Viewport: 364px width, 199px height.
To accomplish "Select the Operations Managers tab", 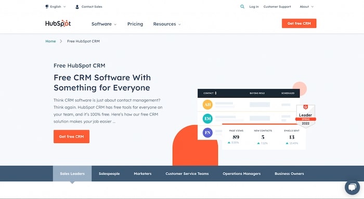I will (x=241, y=174).
